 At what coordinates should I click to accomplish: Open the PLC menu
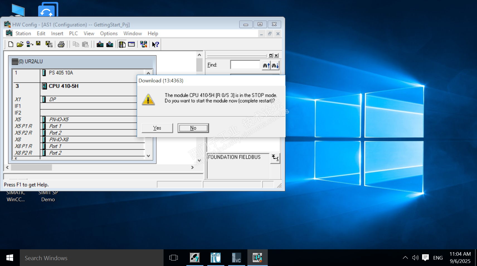pos(73,33)
